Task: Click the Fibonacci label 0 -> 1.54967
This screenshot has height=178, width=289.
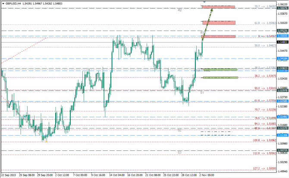Action: [267, 36]
